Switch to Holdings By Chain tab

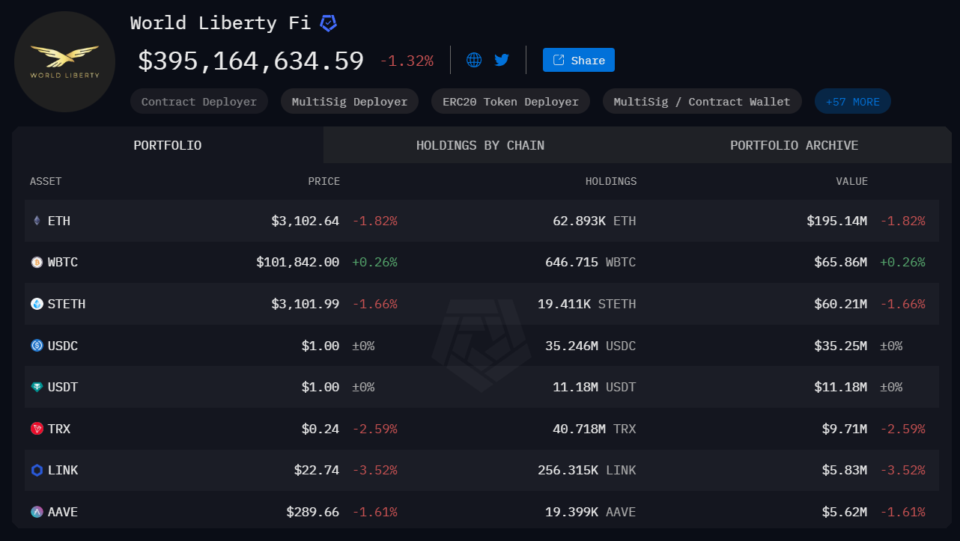pyautogui.click(x=480, y=145)
